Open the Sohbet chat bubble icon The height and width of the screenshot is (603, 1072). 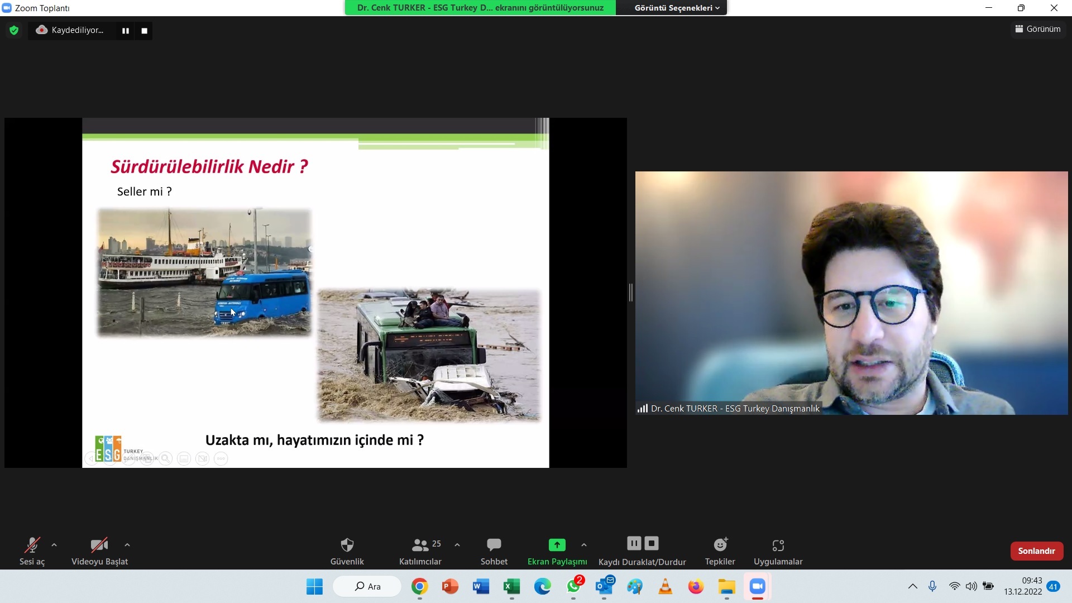click(x=494, y=545)
